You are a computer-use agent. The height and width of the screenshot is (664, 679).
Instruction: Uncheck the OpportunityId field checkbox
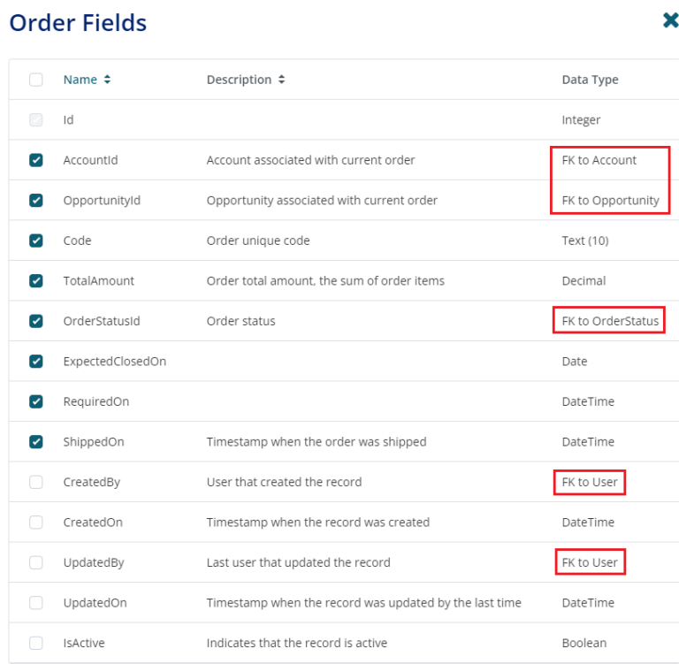tap(36, 201)
